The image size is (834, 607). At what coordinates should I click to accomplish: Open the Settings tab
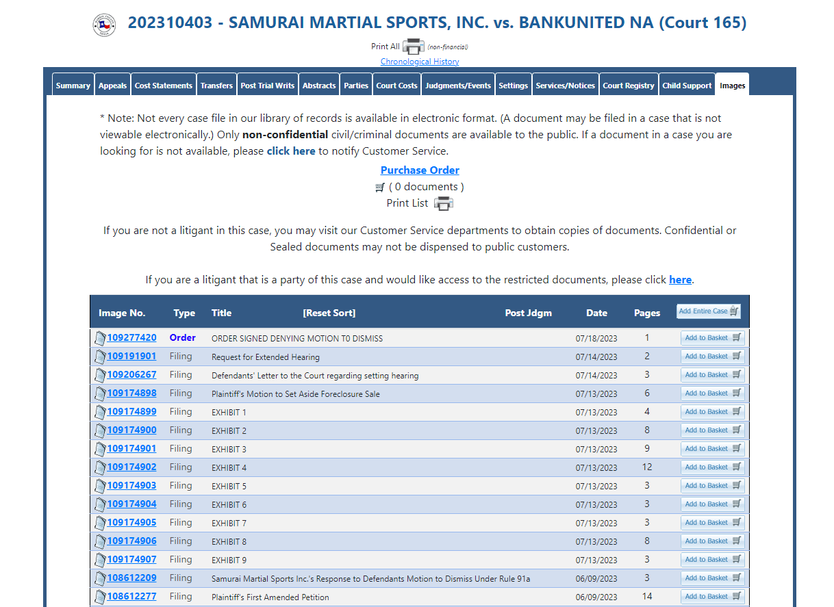point(514,86)
